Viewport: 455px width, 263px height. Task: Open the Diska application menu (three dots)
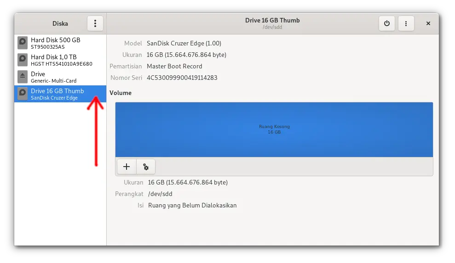(x=95, y=23)
